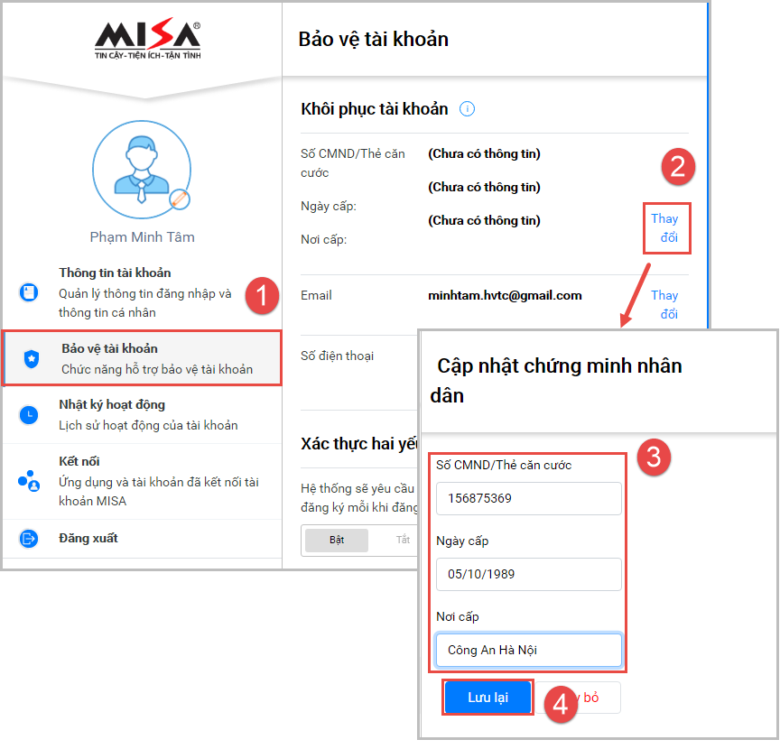Open the Thông tin tài khoản menu
780x749 pixels.
click(x=143, y=292)
